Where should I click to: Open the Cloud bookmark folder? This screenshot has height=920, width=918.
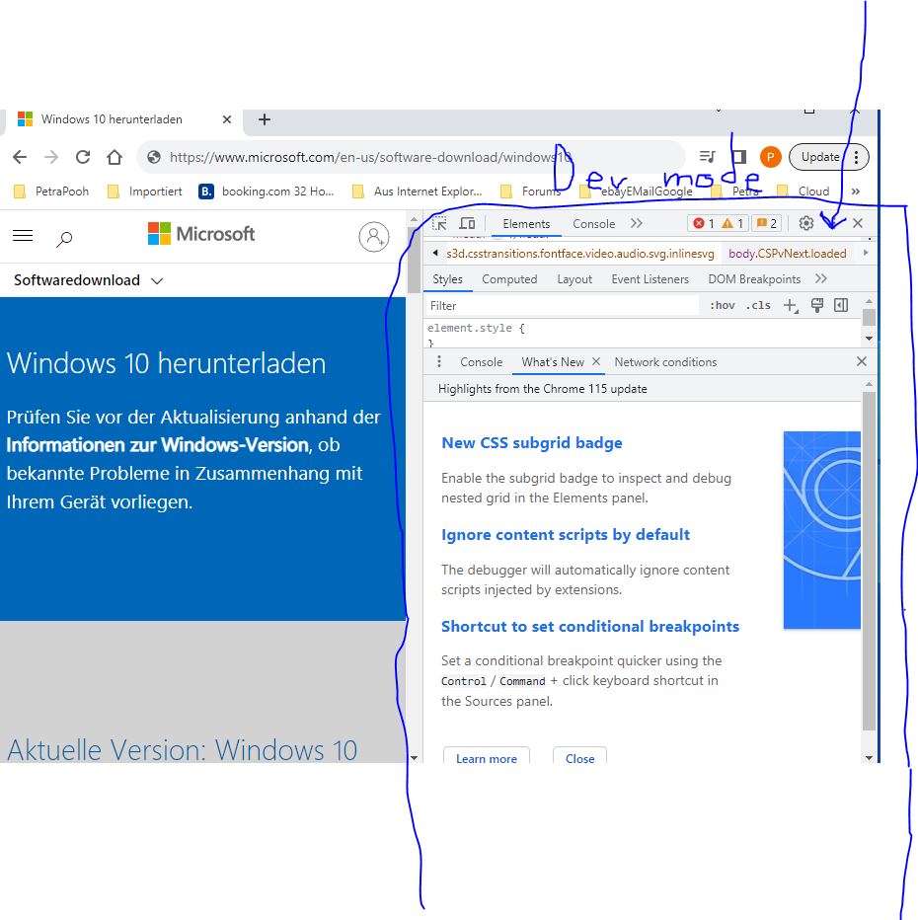pos(803,192)
